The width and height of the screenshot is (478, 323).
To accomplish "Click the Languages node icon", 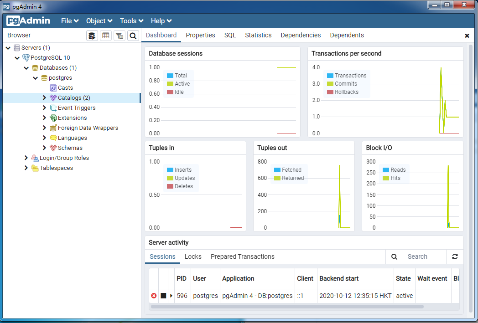I will [53, 138].
